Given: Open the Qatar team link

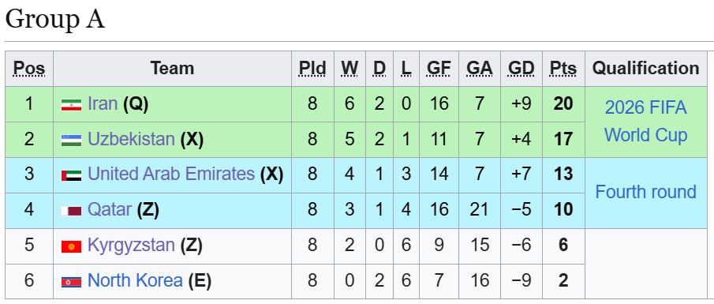Looking at the screenshot, I should (x=110, y=210).
